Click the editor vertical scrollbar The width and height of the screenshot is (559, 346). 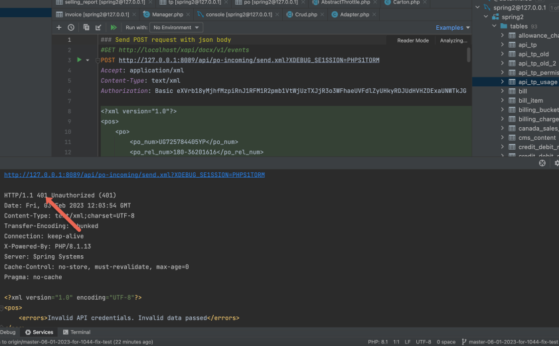[469, 54]
